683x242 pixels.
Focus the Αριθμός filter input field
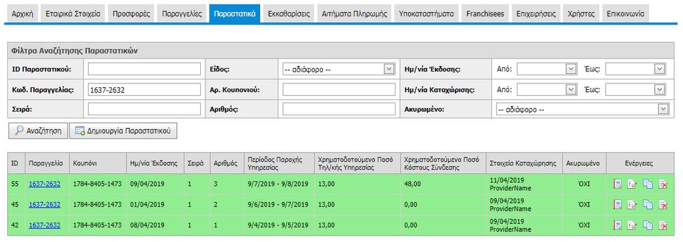coord(339,109)
